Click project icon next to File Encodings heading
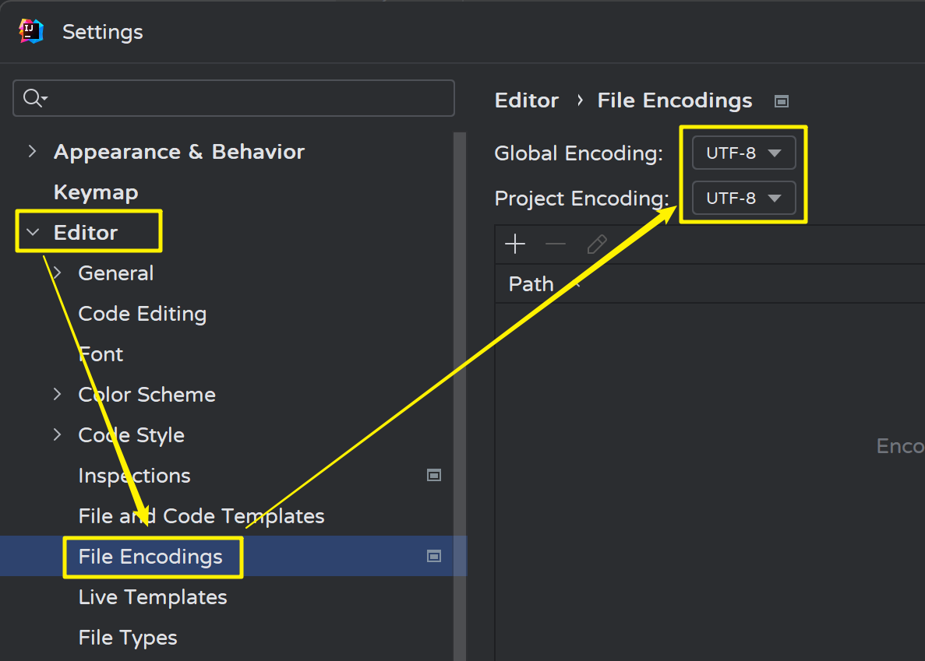Viewport: 925px width, 661px height. pyautogui.click(x=782, y=101)
